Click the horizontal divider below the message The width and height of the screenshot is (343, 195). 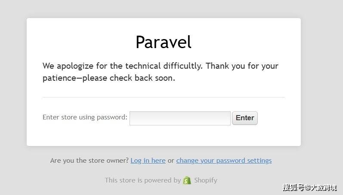point(164,97)
